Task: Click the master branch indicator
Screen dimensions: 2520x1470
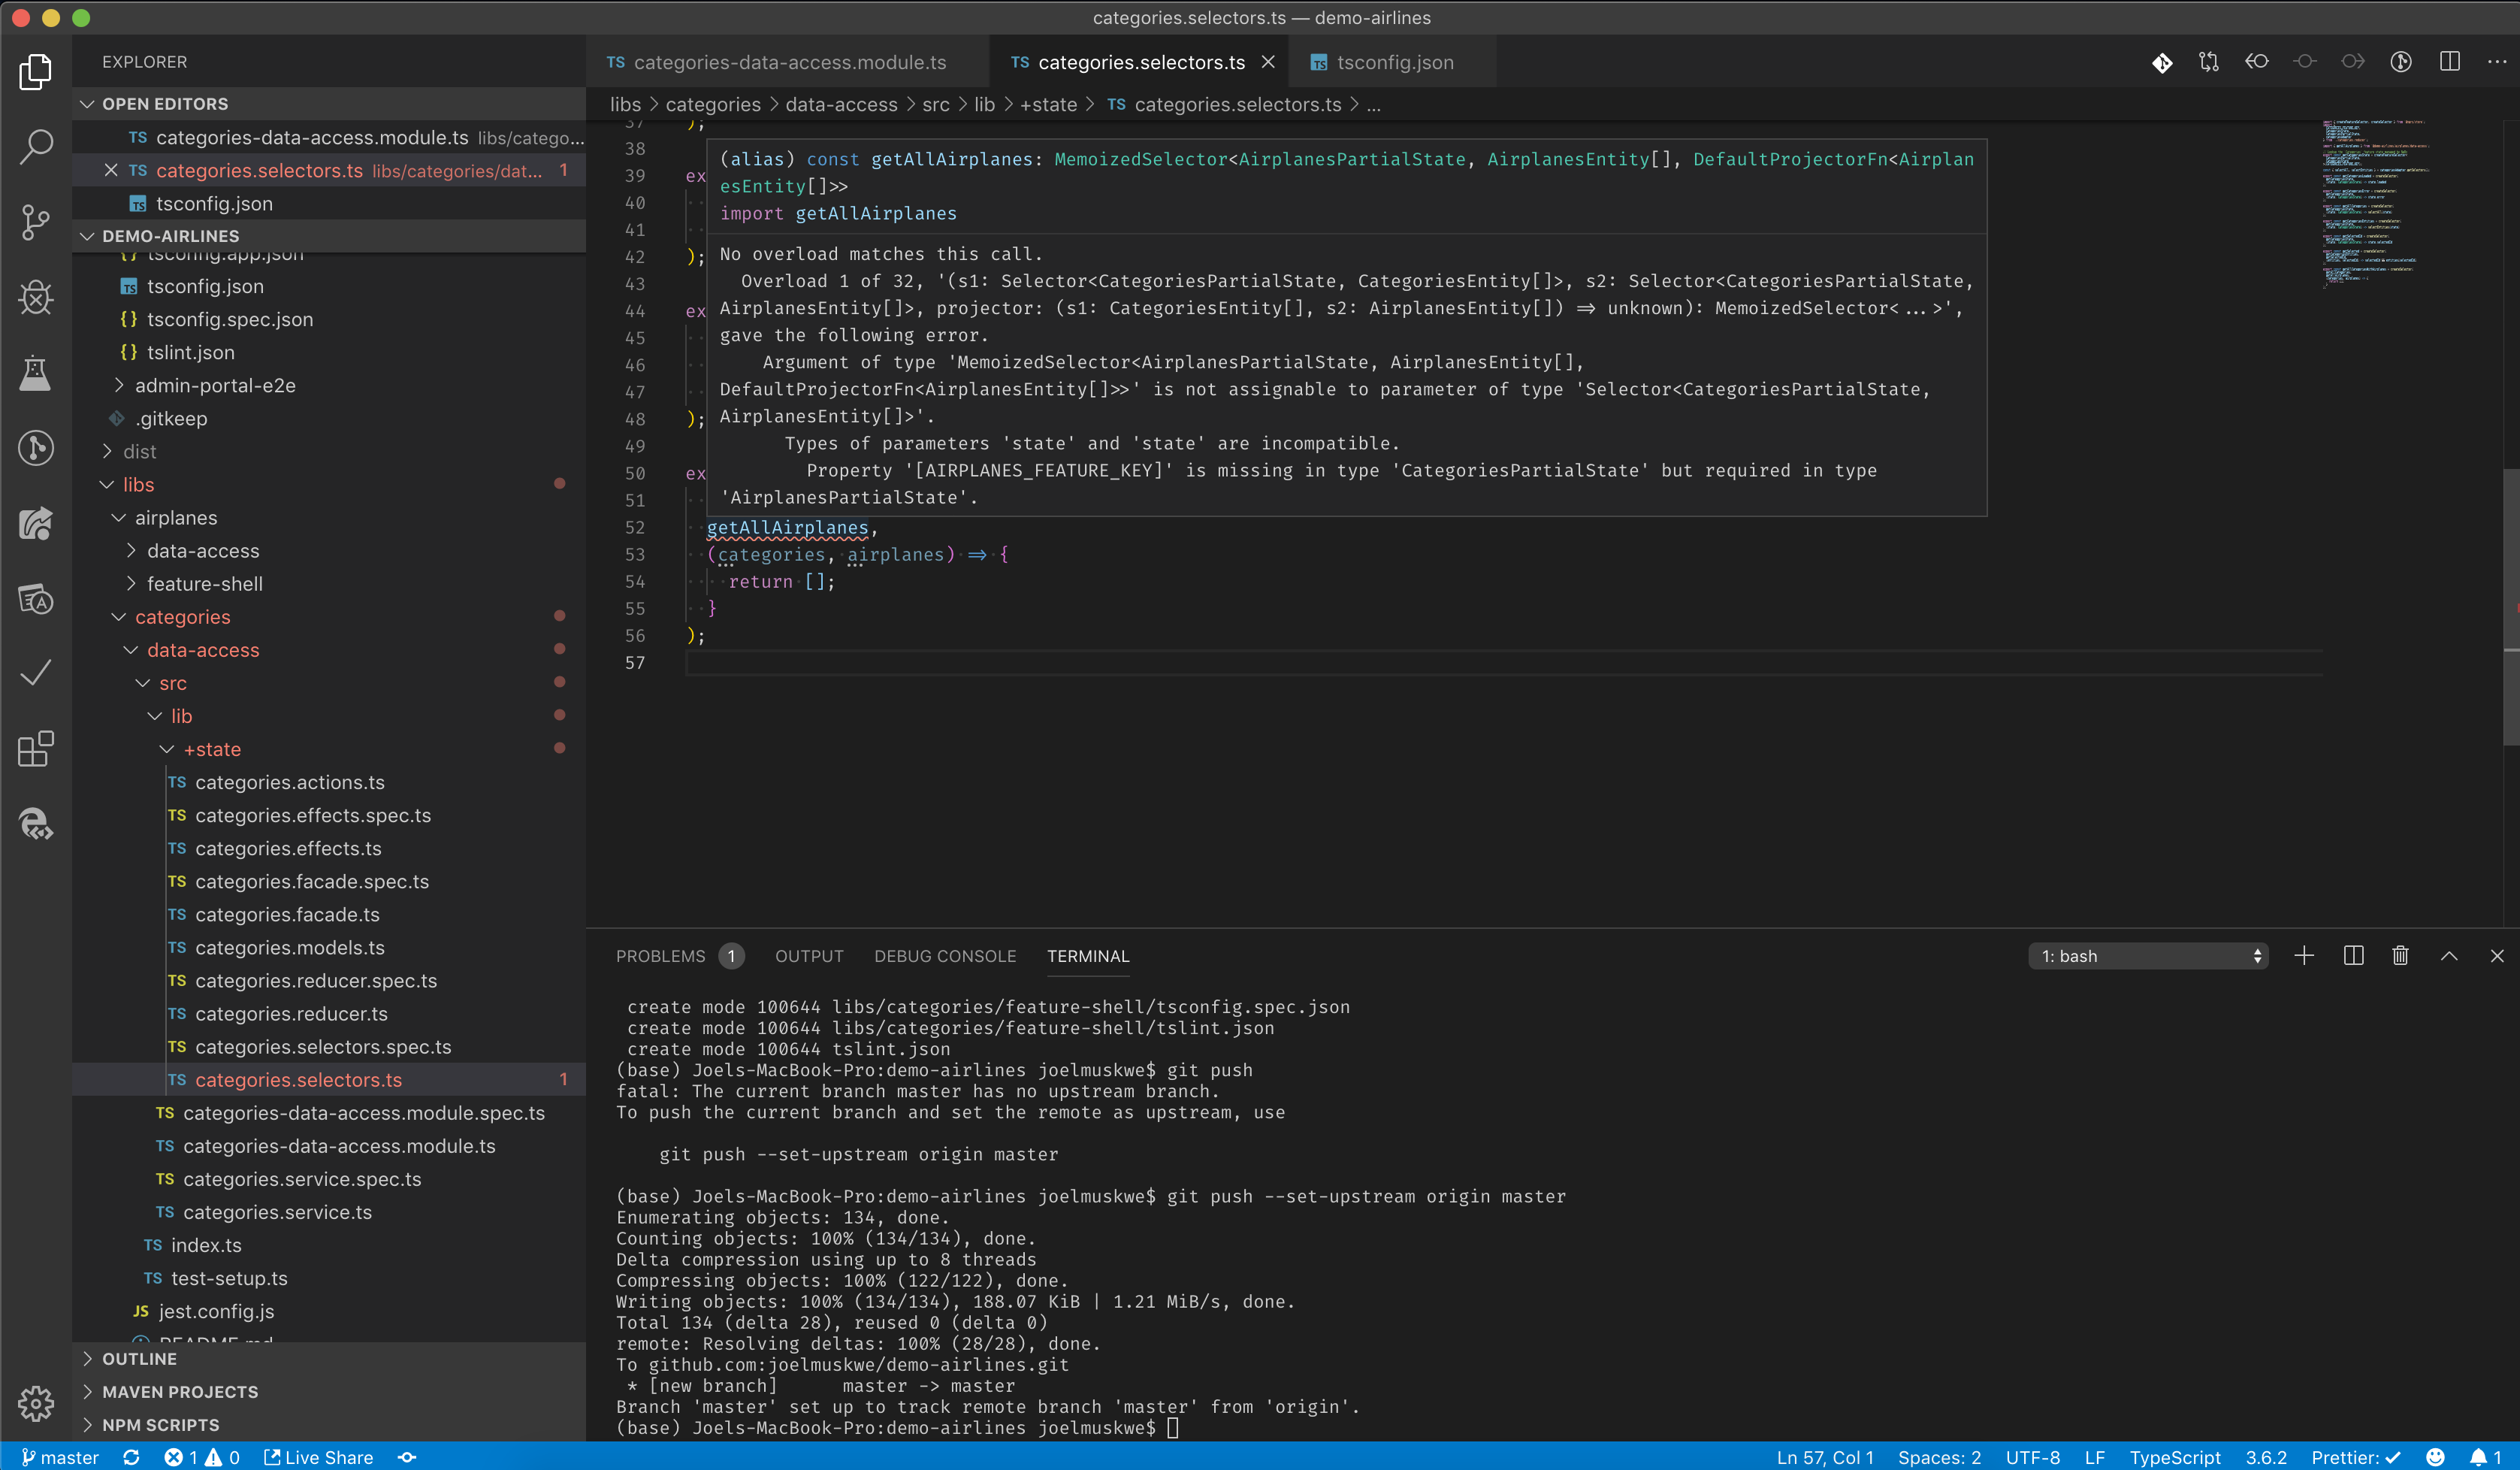Action: pyautogui.click(x=60, y=1457)
